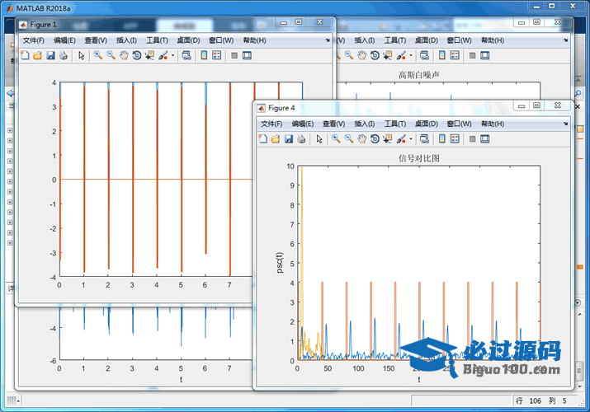Toggle Insert Legend in Figure 1 toolbar
The width and height of the screenshot is (590, 412).
tap(216, 55)
